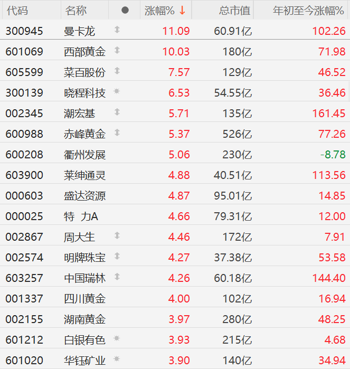Select stock name 盛达资源
Screen dimensions: 350x369
click(85, 196)
